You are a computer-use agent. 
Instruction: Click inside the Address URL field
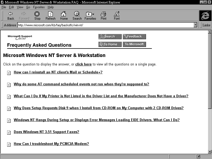105,25
